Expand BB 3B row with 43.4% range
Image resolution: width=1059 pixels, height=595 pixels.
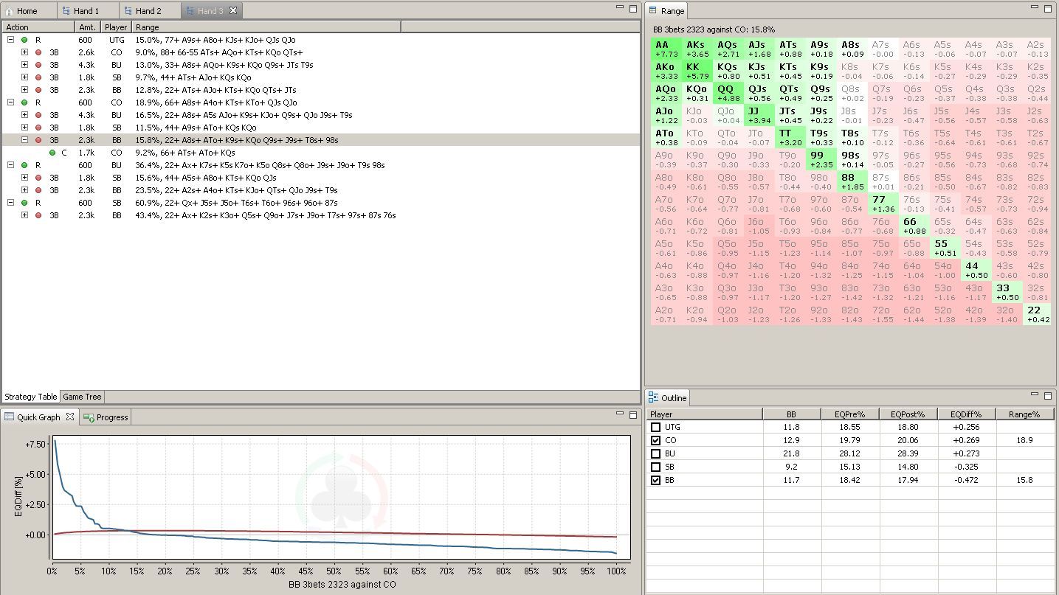click(x=24, y=215)
